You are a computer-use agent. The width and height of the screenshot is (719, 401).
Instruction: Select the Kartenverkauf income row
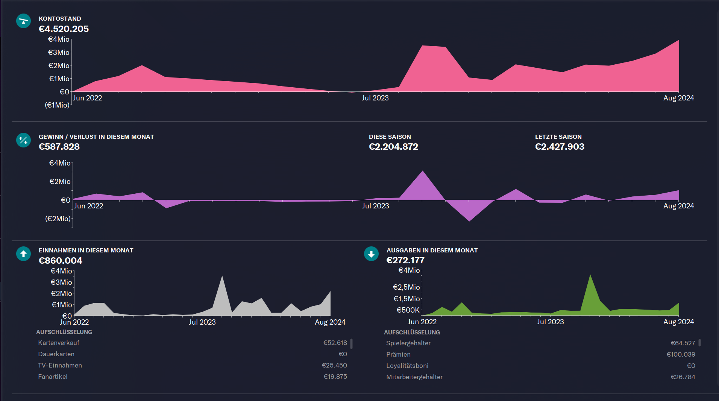point(192,343)
